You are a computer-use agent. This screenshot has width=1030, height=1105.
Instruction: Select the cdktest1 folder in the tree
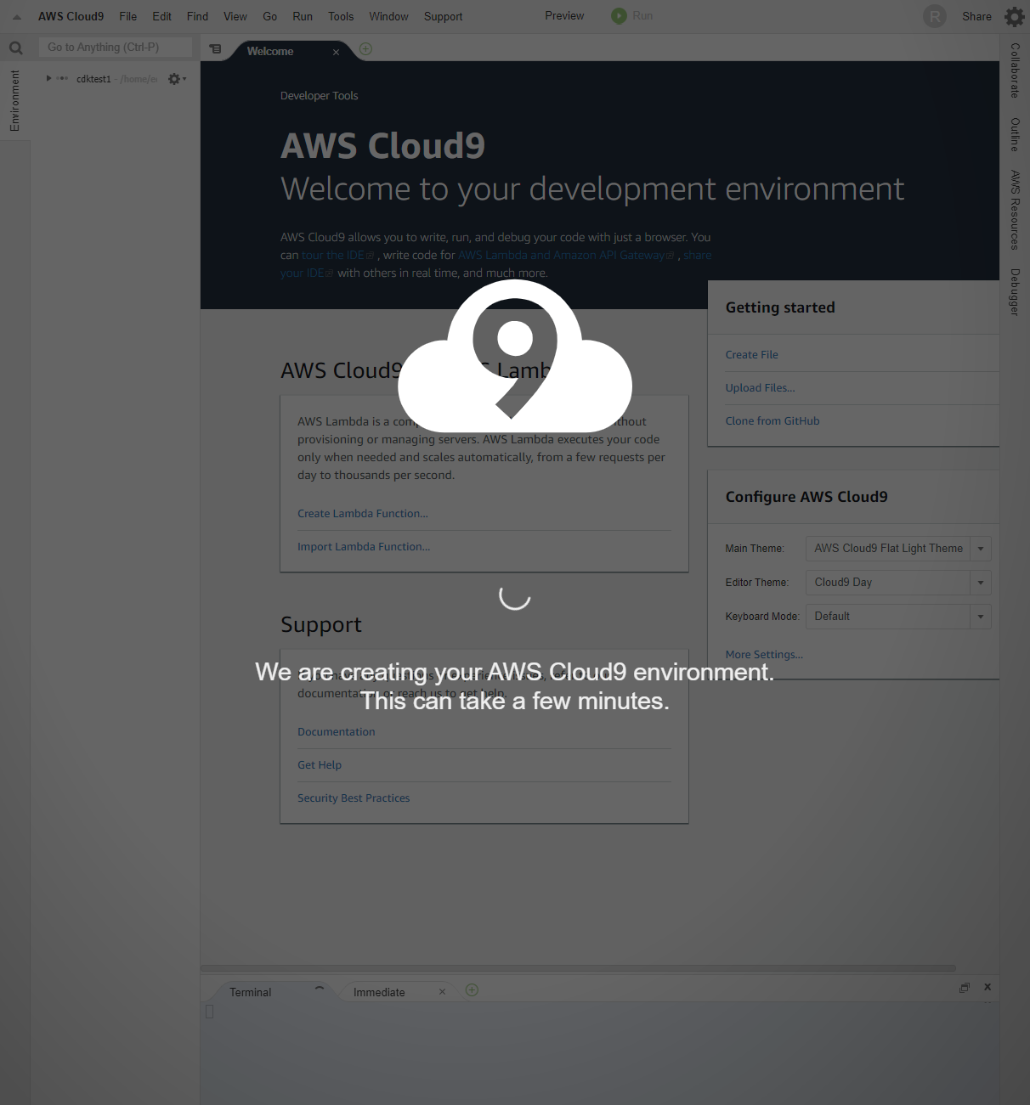(x=93, y=79)
